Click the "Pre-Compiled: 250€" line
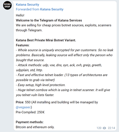The width and height of the screenshot is (119, 132). point(30,112)
